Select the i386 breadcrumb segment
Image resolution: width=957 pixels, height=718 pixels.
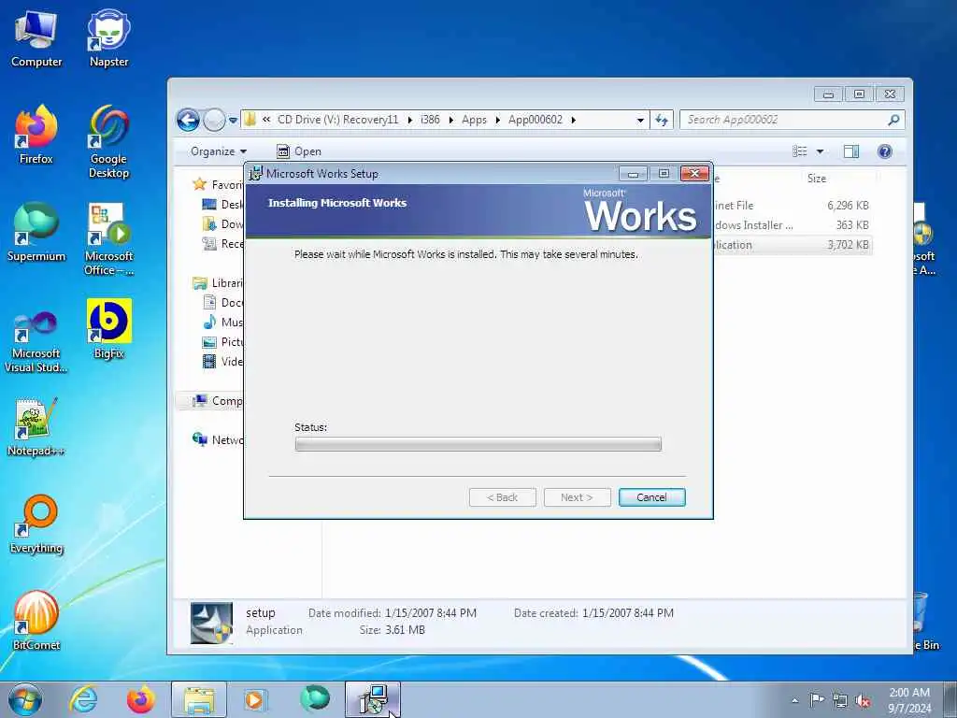click(430, 120)
